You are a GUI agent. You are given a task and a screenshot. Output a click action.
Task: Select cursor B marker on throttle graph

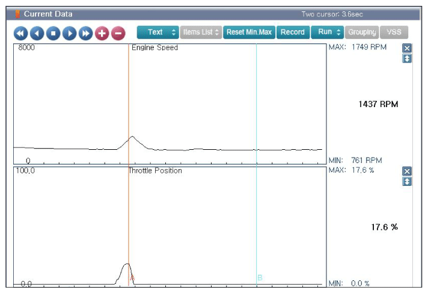tap(260, 278)
